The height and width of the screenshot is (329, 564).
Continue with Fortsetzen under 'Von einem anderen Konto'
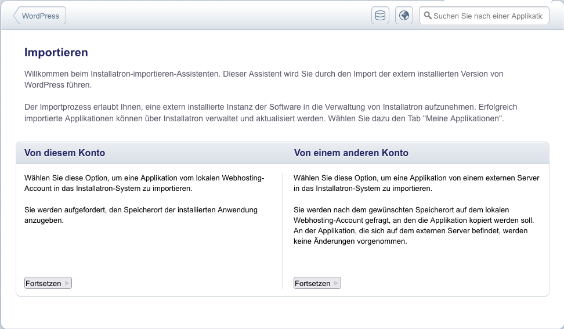tap(317, 283)
